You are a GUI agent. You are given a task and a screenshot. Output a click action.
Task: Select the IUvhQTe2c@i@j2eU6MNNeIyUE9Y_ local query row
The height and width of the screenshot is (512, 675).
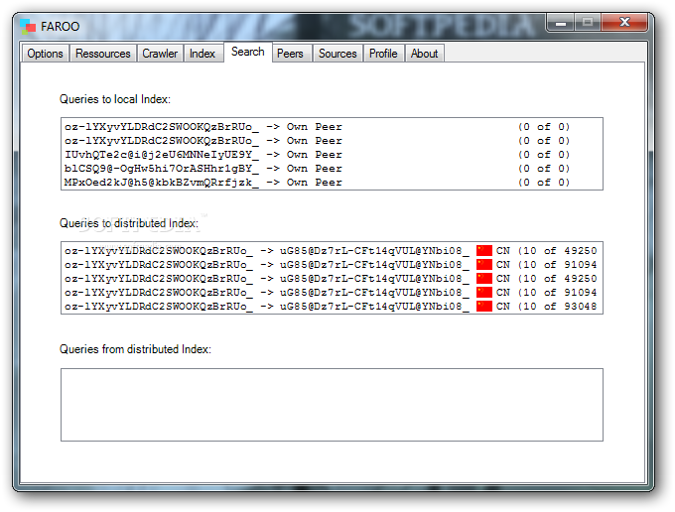click(x=332, y=155)
